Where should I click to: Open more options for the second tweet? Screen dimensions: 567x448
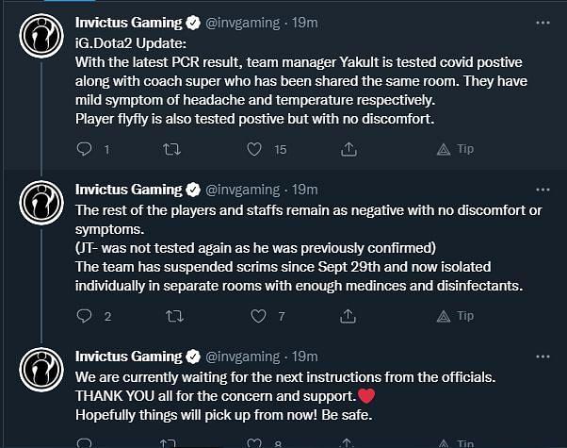542,189
